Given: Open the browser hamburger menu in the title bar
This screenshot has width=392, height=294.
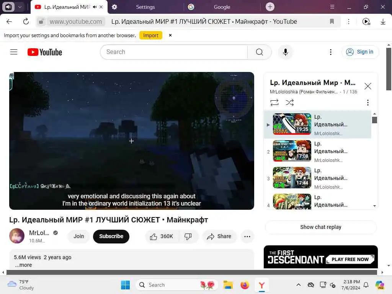Looking at the screenshot, I should [x=332, y=7].
